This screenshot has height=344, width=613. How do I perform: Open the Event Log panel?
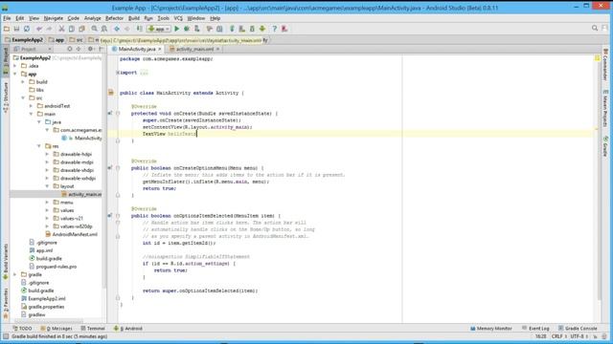coord(535,329)
